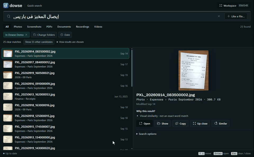Click the dowse logo icon
The height and width of the screenshot is (157, 254).
pyautogui.click(x=6, y=6)
